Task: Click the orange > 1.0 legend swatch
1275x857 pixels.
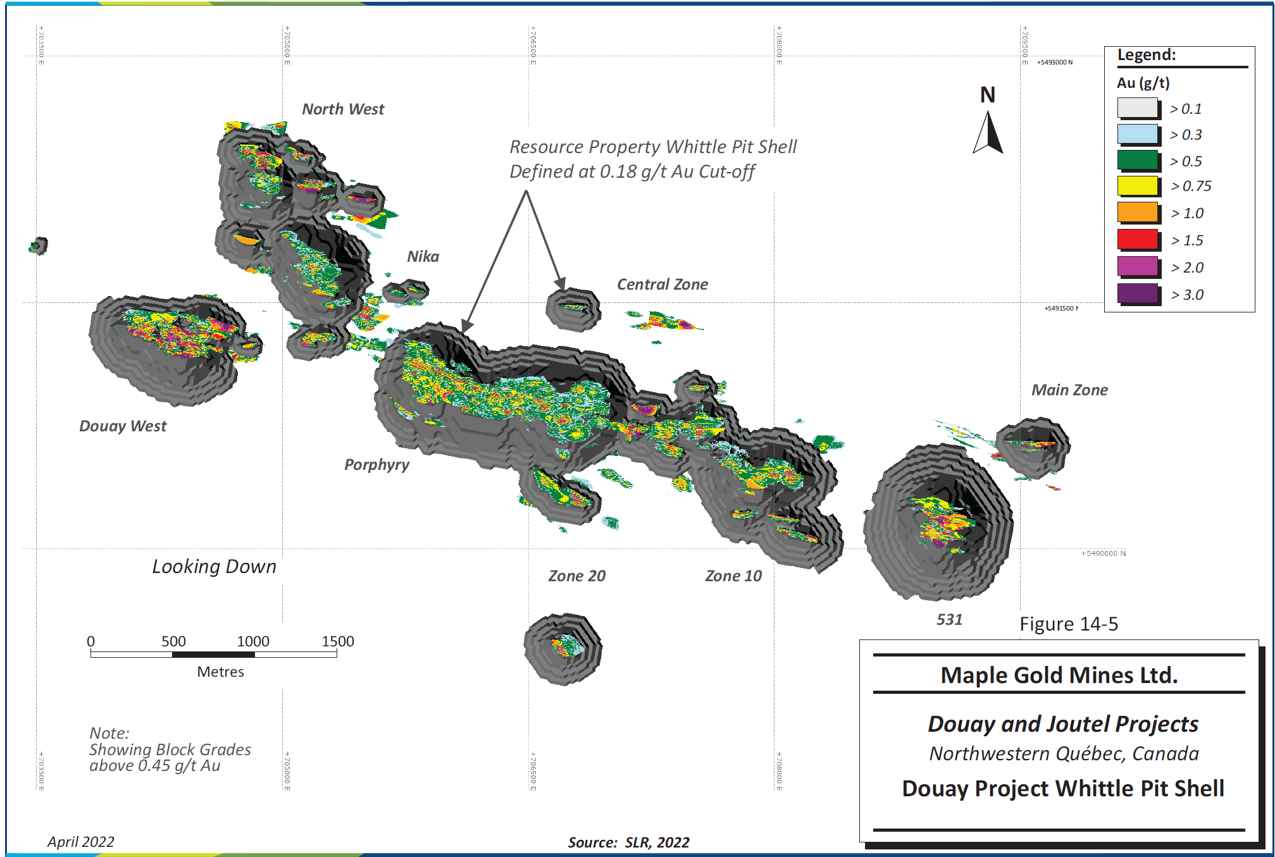Action: coord(1137,212)
